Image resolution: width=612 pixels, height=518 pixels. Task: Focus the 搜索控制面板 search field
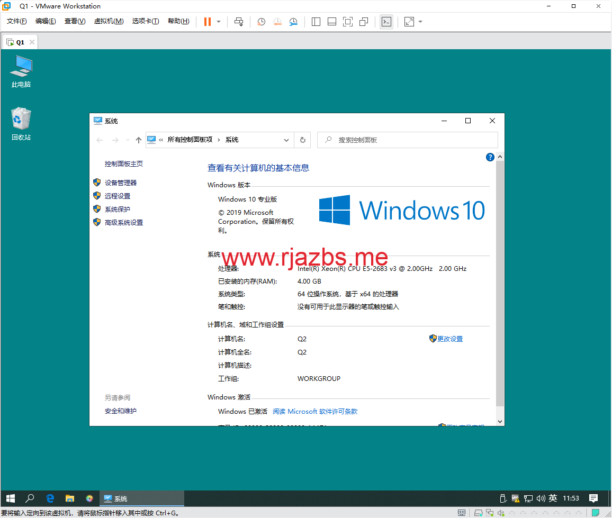[x=408, y=140]
